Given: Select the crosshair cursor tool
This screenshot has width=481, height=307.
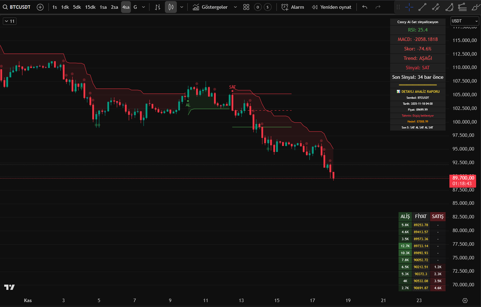Looking at the screenshot, I should (x=409, y=7).
